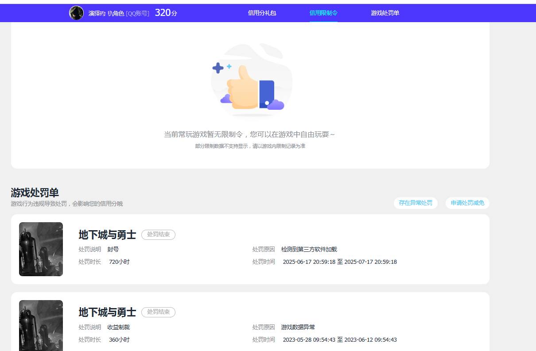Switch to the 游戏处罚单 tab
The height and width of the screenshot is (351, 536).
coord(384,13)
